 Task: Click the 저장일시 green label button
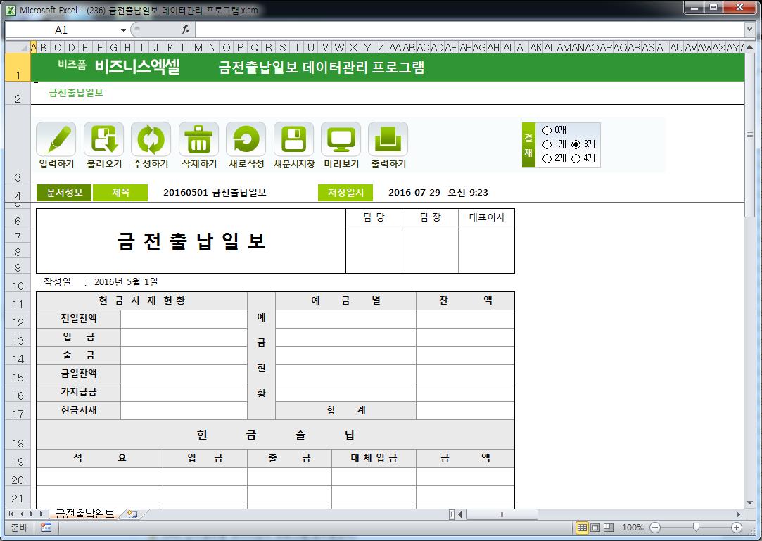point(345,193)
